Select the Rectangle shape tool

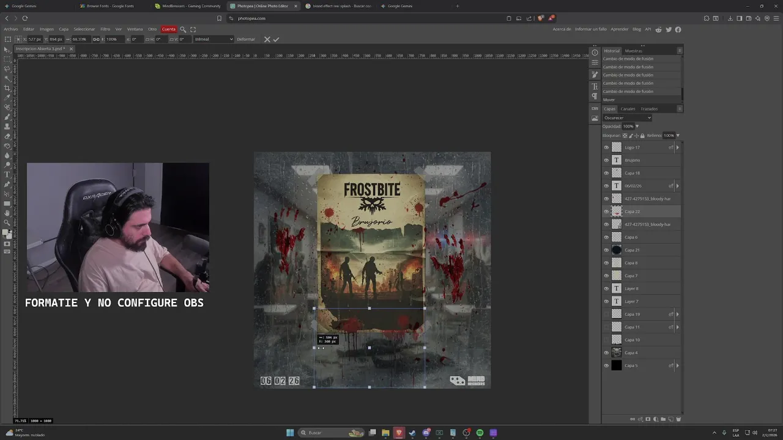click(7, 203)
